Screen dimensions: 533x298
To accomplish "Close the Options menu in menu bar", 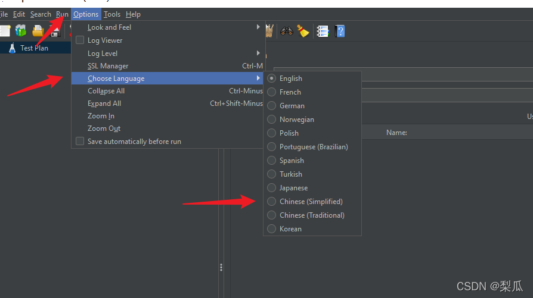I will (86, 14).
